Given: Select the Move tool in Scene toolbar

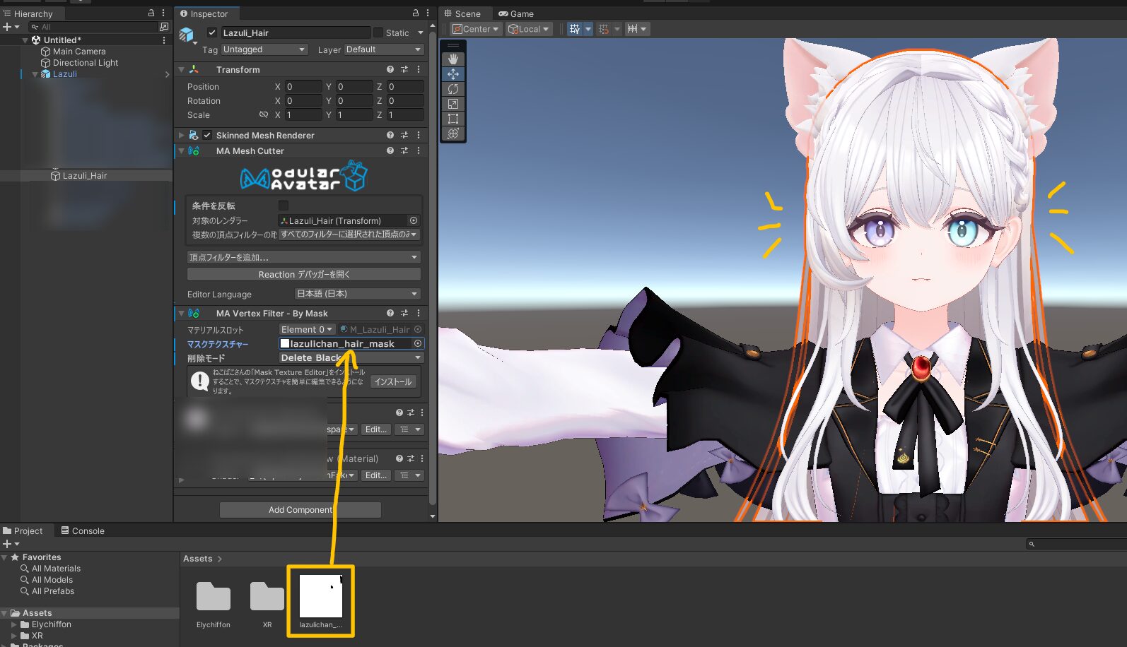Looking at the screenshot, I should 453,74.
